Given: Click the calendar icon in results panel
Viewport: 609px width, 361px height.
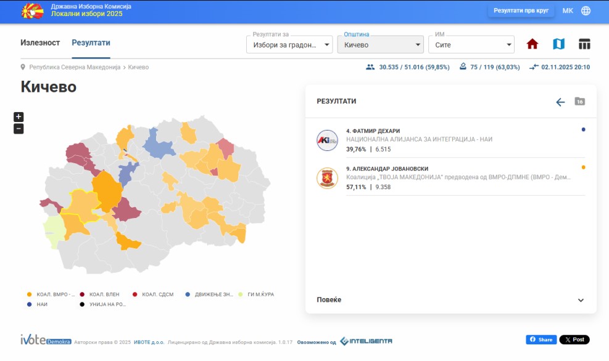Looking at the screenshot, I should pos(579,102).
